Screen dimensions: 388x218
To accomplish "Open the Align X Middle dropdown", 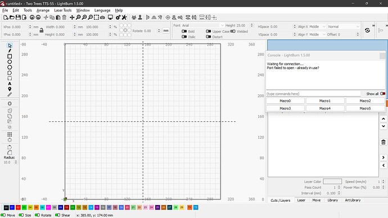I will pos(317,26).
